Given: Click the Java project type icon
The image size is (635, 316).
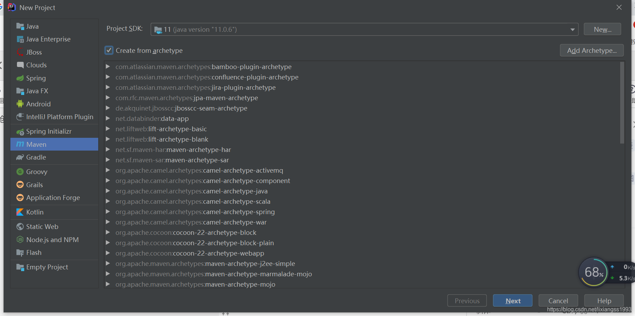Looking at the screenshot, I should pos(20,27).
